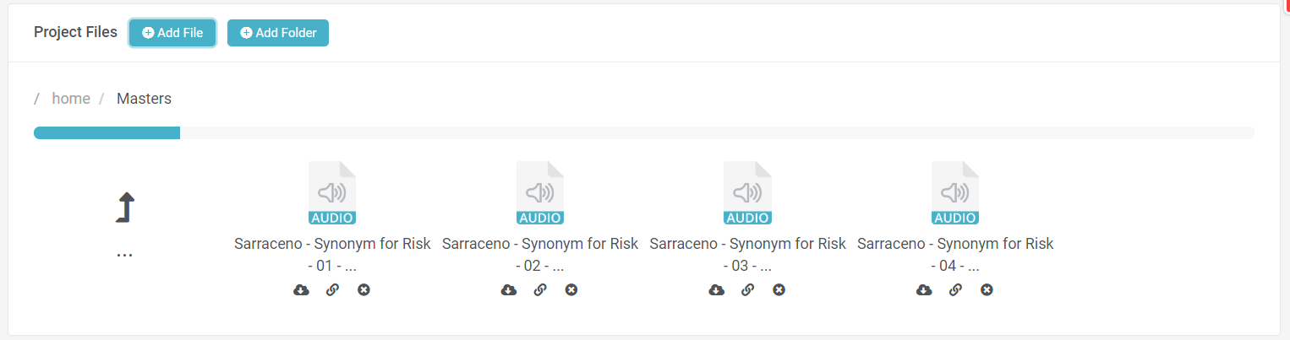Delete the Synonym for Risk 03 file

point(779,290)
